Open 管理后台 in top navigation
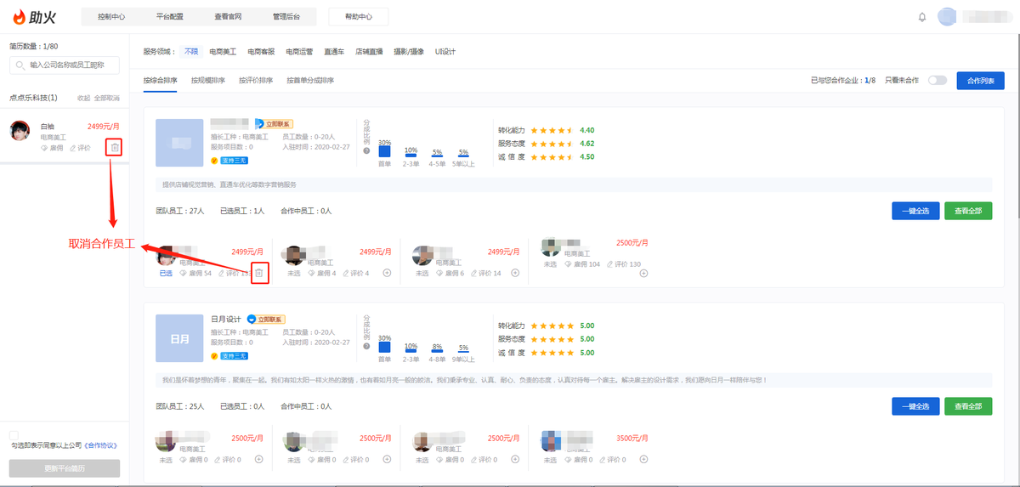The image size is (1020, 487). tap(286, 17)
